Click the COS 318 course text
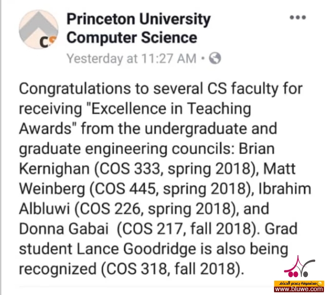 point(137,269)
